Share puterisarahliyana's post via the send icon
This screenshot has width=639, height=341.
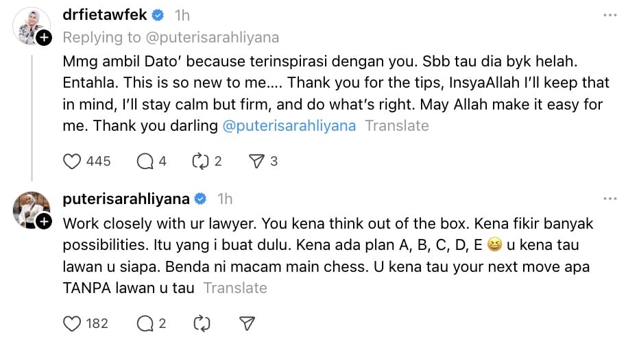pyautogui.click(x=248, y=323)
